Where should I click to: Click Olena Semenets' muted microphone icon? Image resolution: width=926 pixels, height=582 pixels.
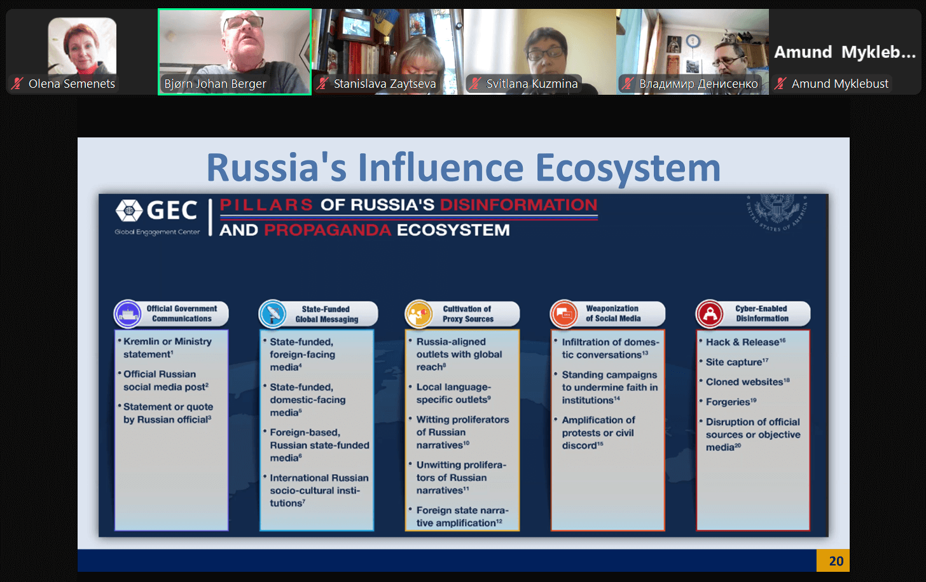(17, 83)
